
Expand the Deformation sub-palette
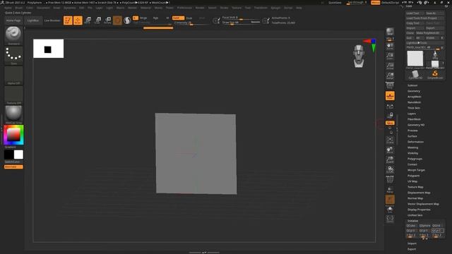[x=416, y=142]
